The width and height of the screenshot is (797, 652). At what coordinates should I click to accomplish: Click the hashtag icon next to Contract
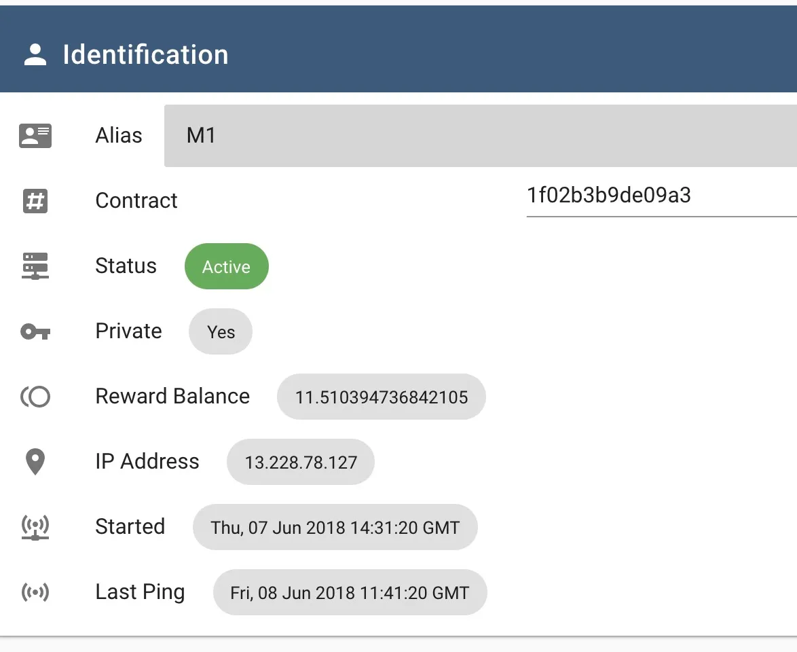pos(35,201)
